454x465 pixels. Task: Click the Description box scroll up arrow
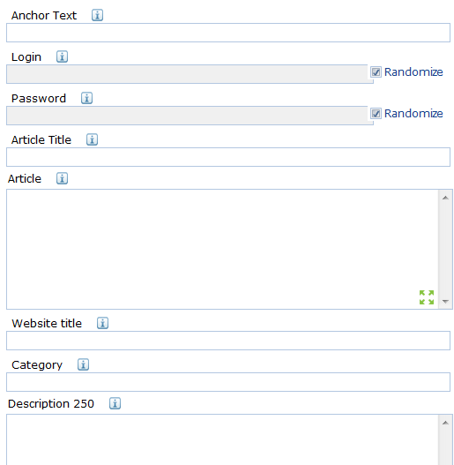coord(445,423)
